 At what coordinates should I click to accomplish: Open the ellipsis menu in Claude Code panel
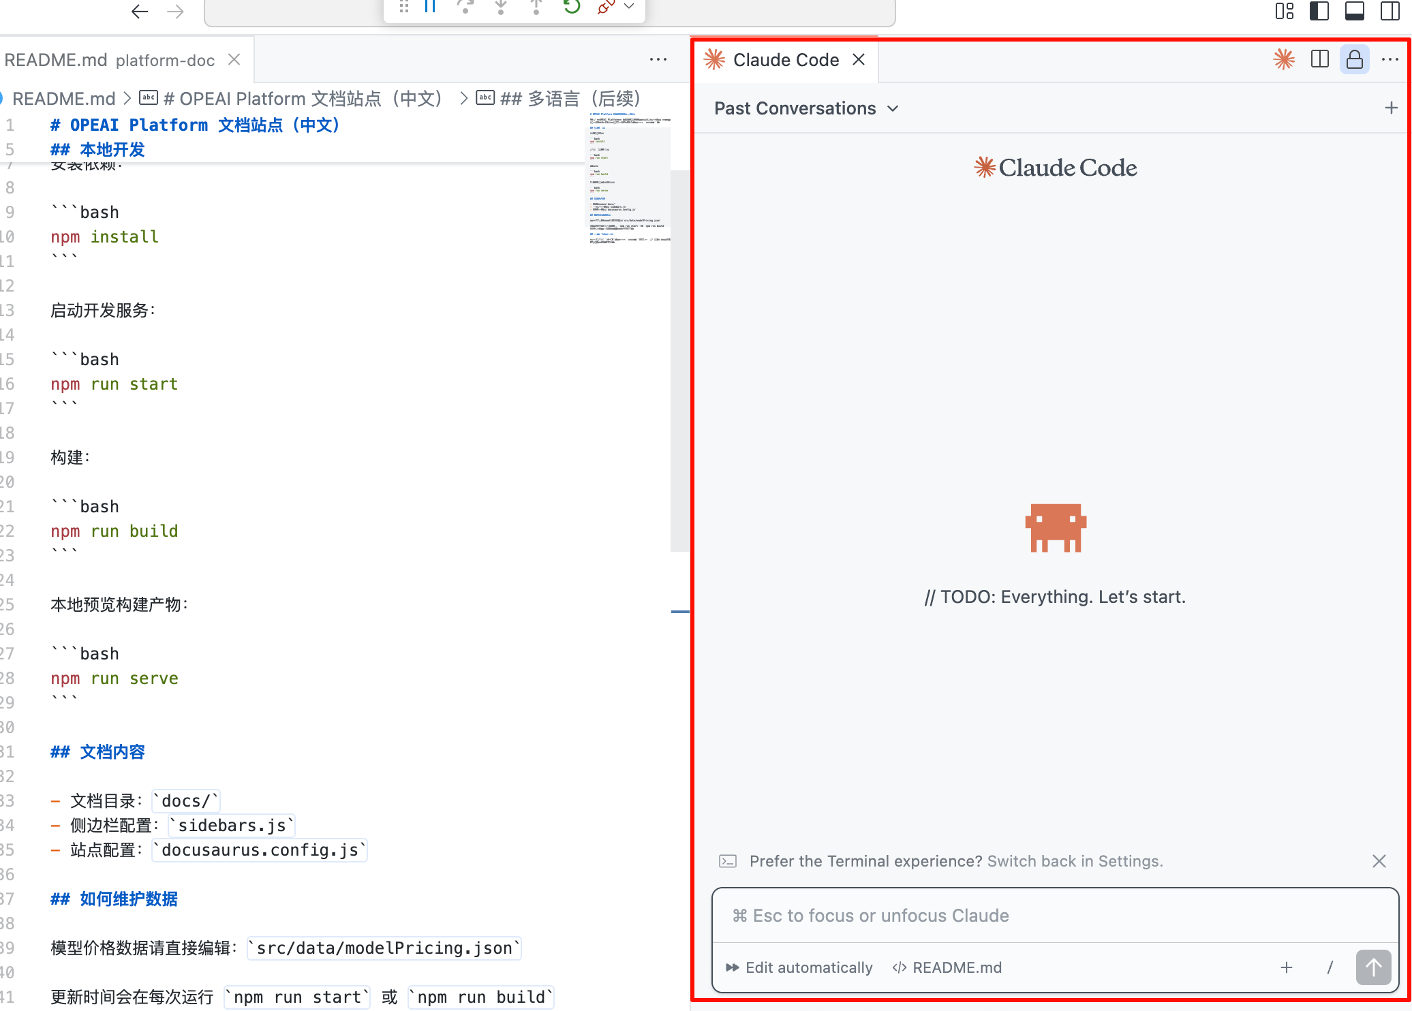1390,59
